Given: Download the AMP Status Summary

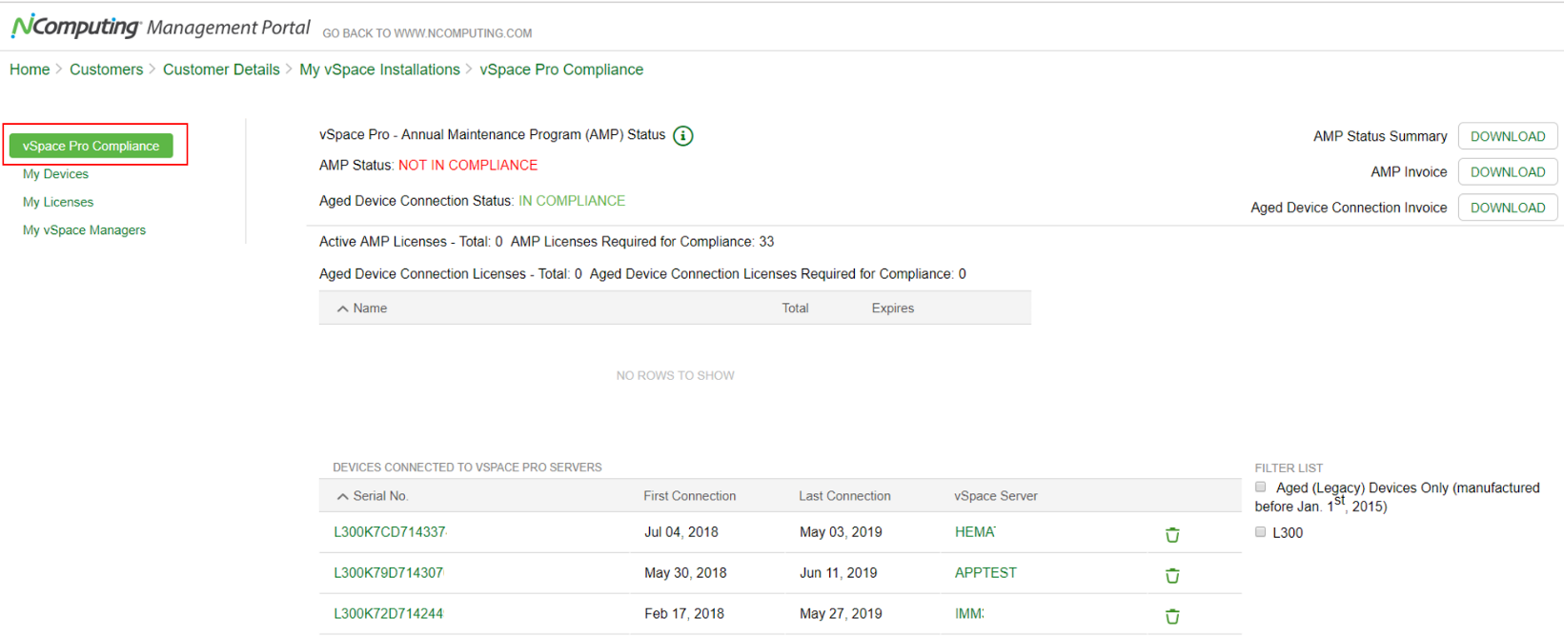Looking at the screenshot, I should tap(1508, 136).
